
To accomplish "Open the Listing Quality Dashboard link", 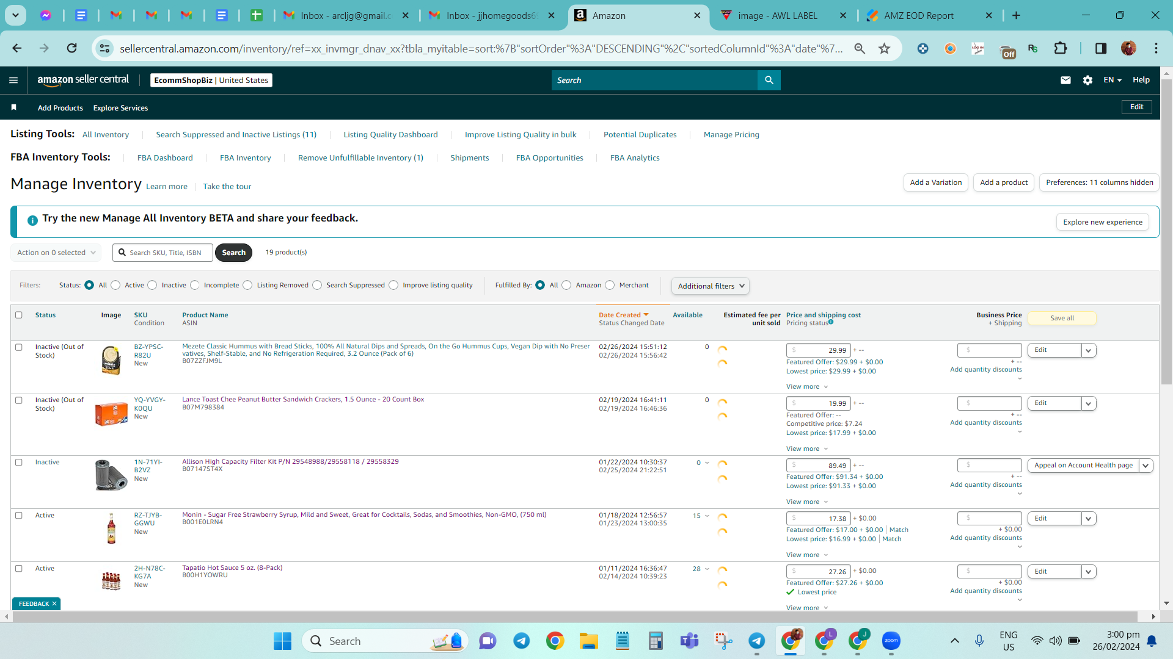I will (390, 134).
